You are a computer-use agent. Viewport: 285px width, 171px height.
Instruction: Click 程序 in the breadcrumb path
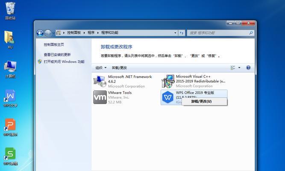[x=91, y=33]
